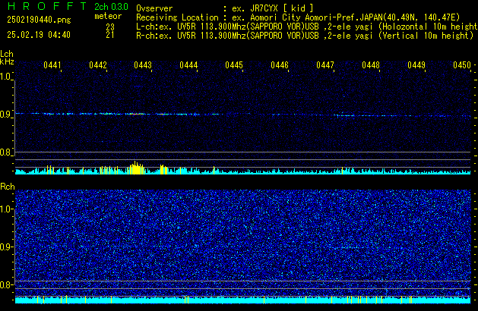This screenshot has height=311, width=478.
Task: Click the 0450 time marker
Action: pos(462,65)
